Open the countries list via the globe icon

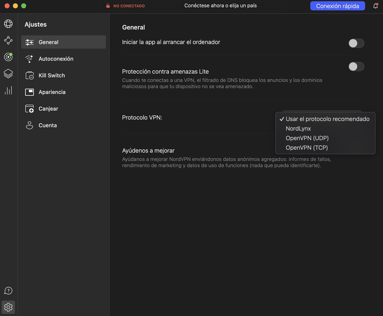click(x=8, y=24)
